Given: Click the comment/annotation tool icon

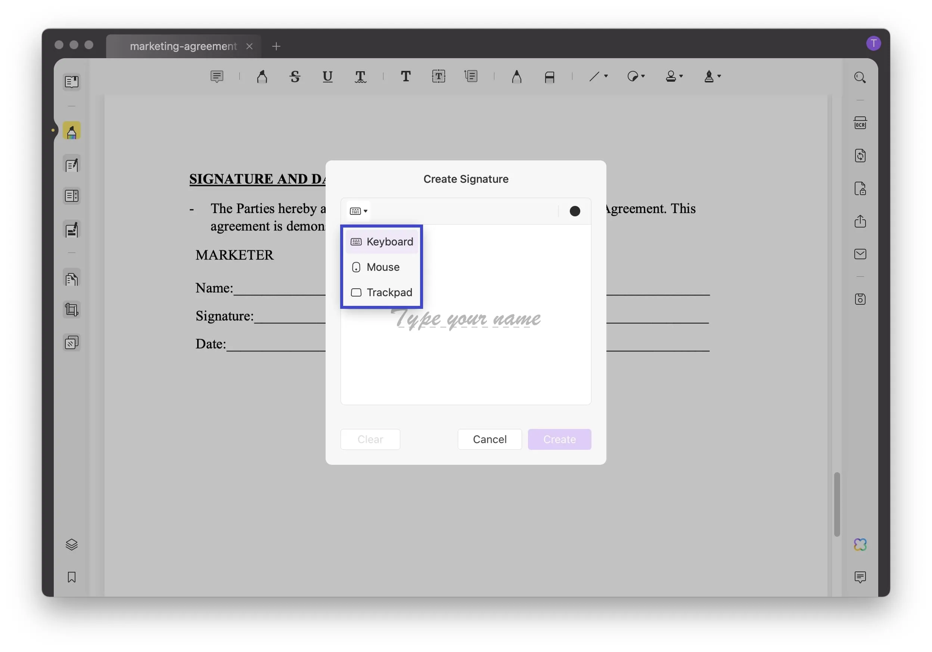Looking at the screenshot, I should click(216, 76).
